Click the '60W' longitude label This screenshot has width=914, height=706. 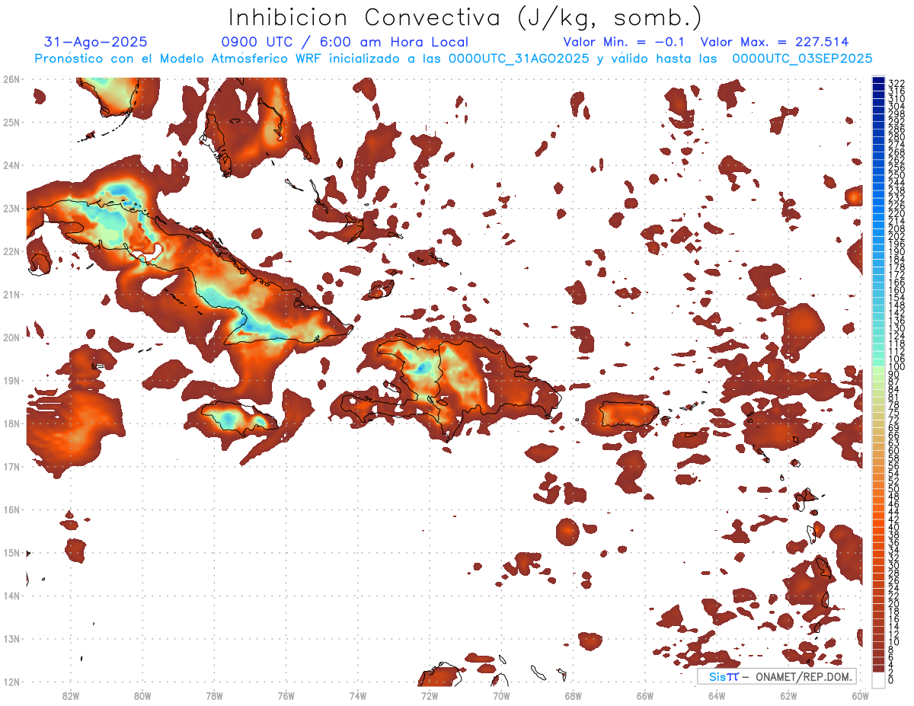[861, 695]
